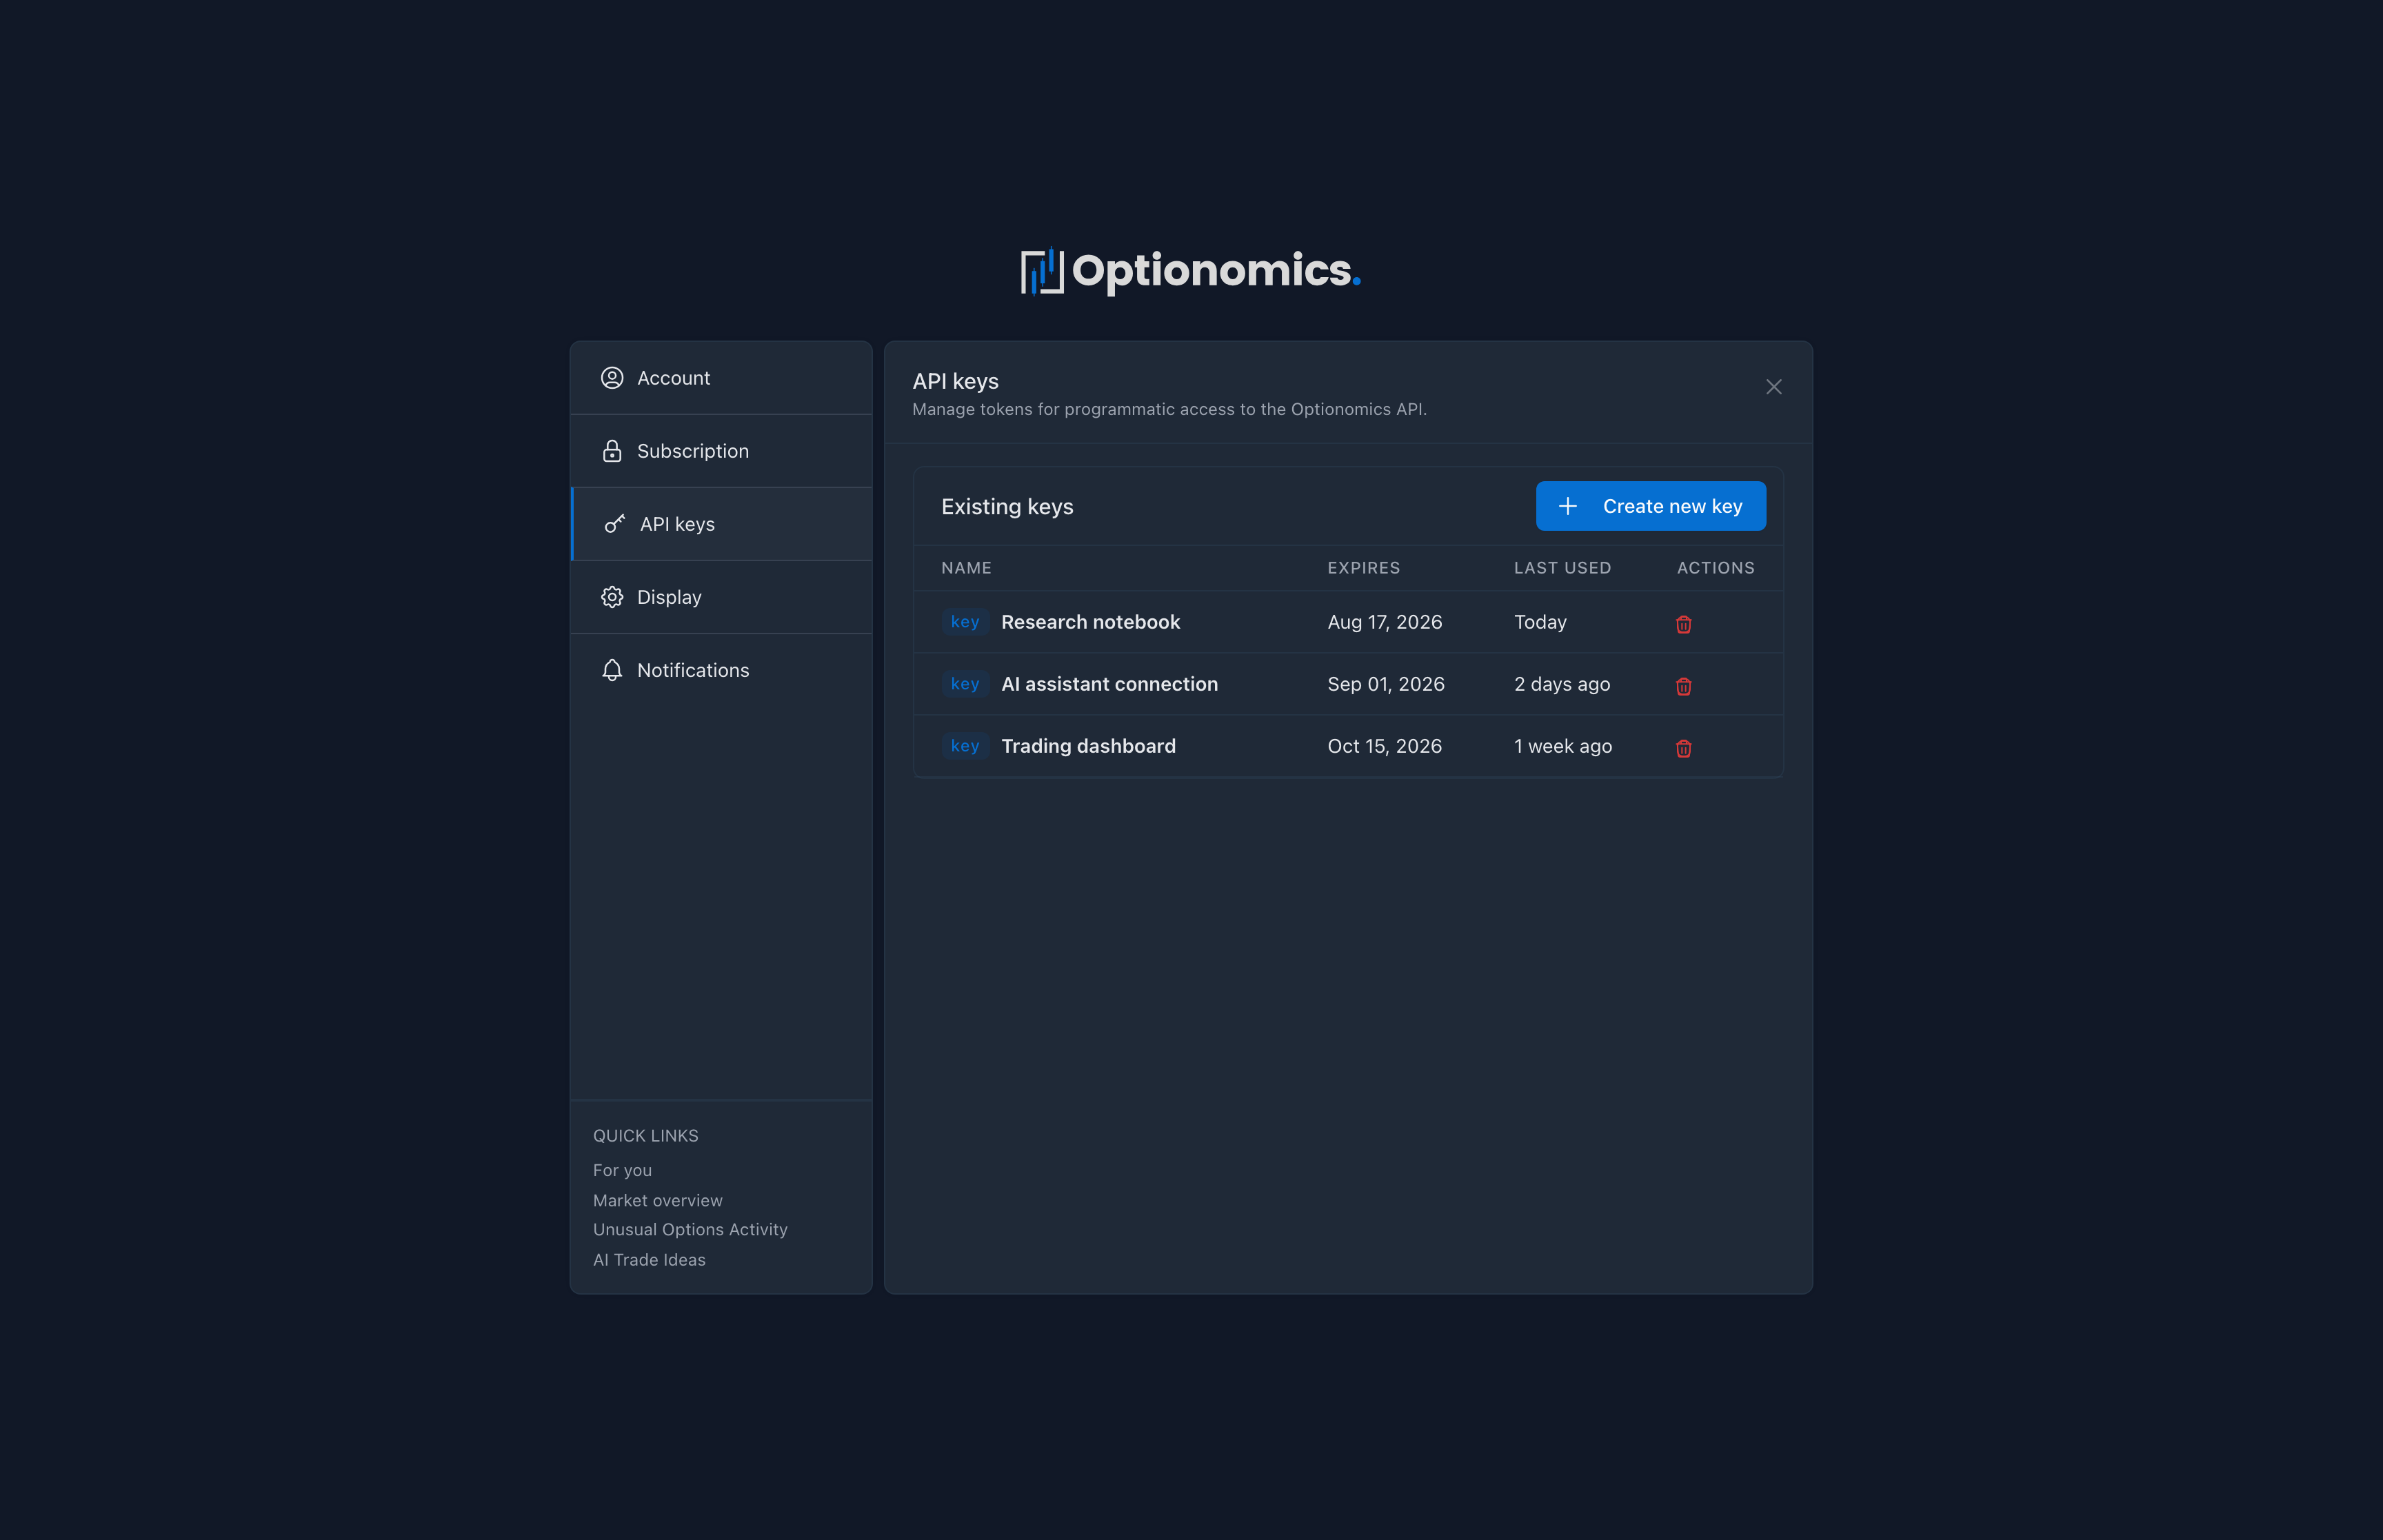
Task: Delete the AI assistant connection key
Action: (x=1683, y=686)
